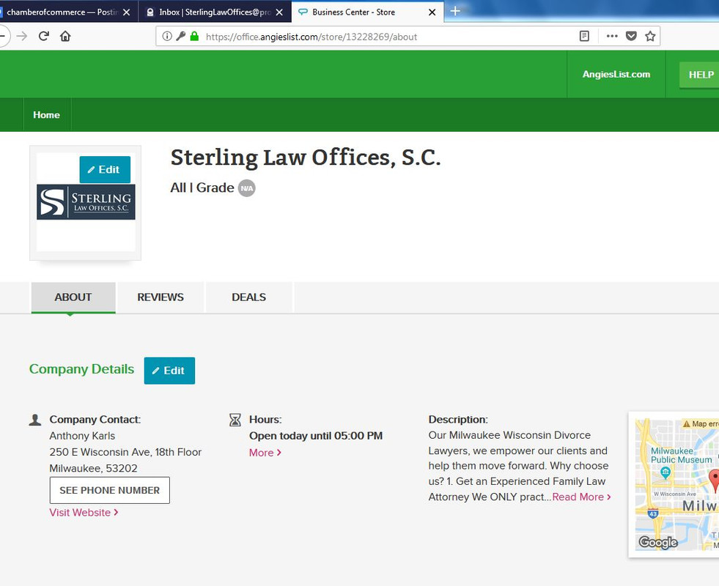The width and height of the screenshot is (719, 586).
Task: Go to browser home page icon
Action: pyautogui.click(x=65, y=36)
